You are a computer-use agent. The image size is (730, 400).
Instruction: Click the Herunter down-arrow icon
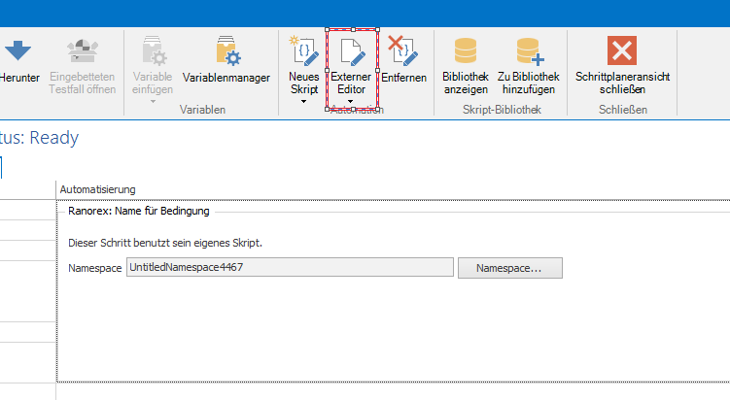[17, 50]
